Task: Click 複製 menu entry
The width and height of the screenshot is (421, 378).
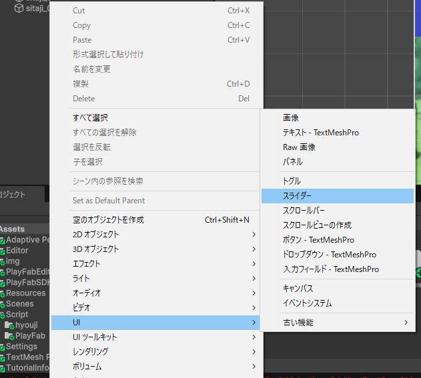Action: pos(156,84)
